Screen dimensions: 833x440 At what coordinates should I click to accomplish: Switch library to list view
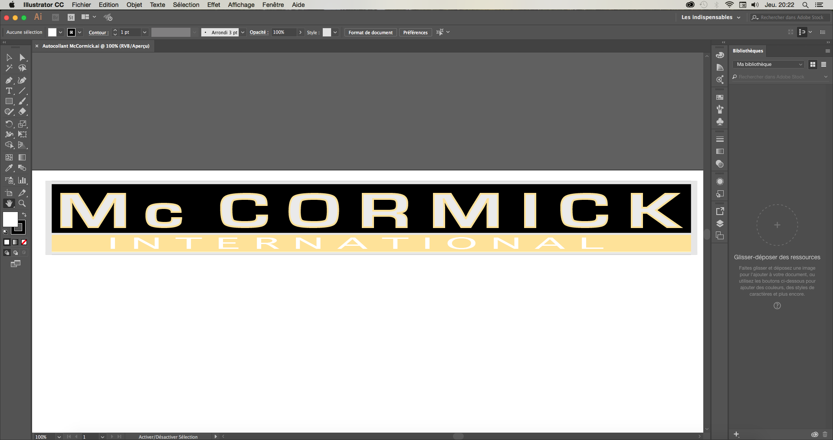(823, 64)
